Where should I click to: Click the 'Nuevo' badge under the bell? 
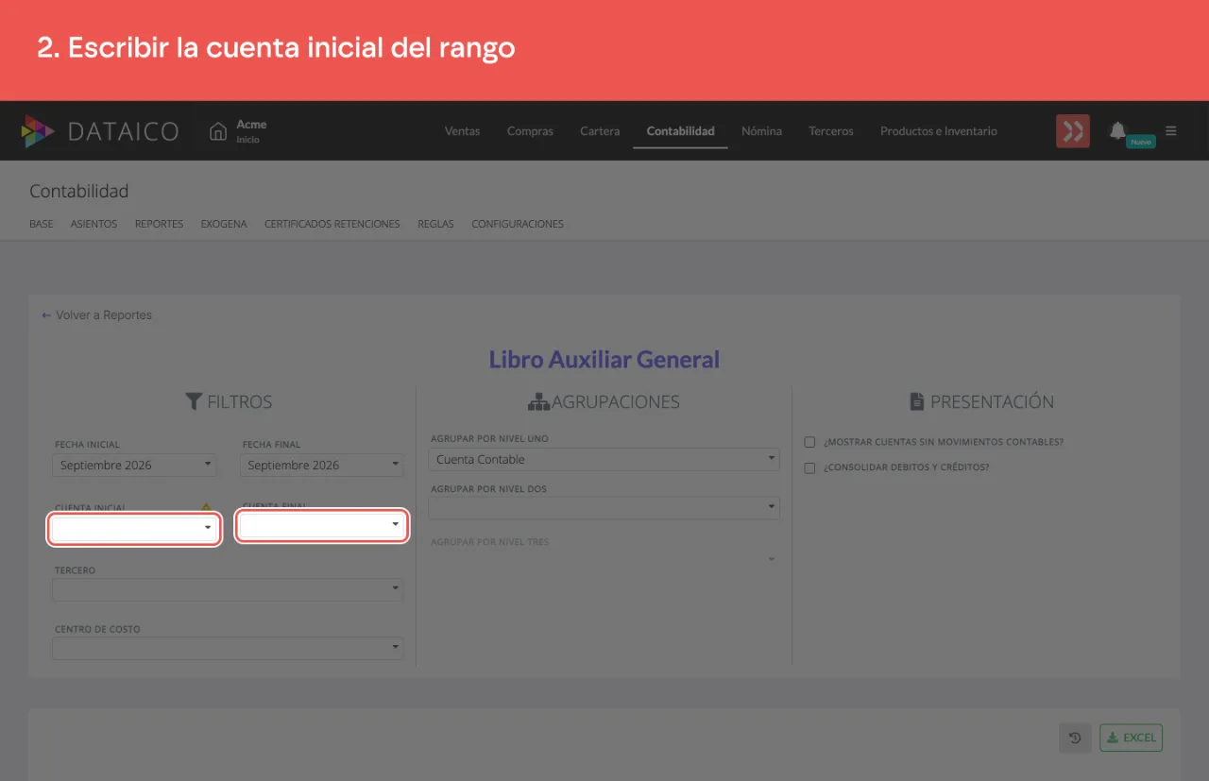coord(1141,142)
